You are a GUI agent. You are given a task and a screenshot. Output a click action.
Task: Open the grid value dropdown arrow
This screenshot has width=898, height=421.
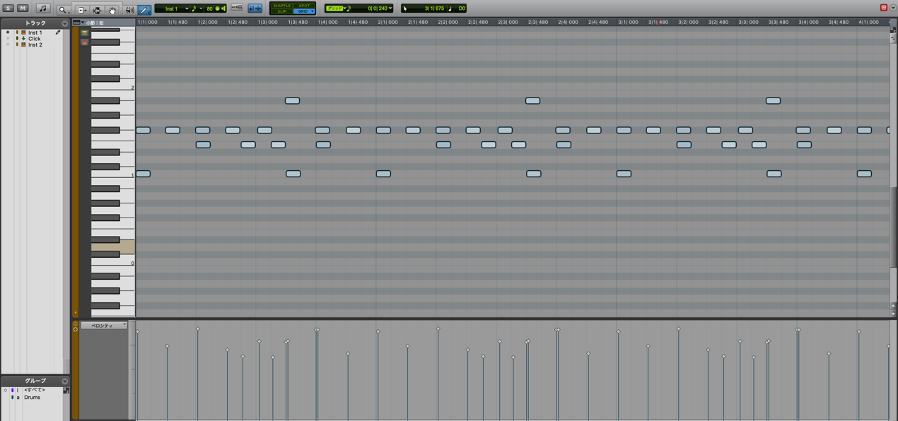point(390,8)
